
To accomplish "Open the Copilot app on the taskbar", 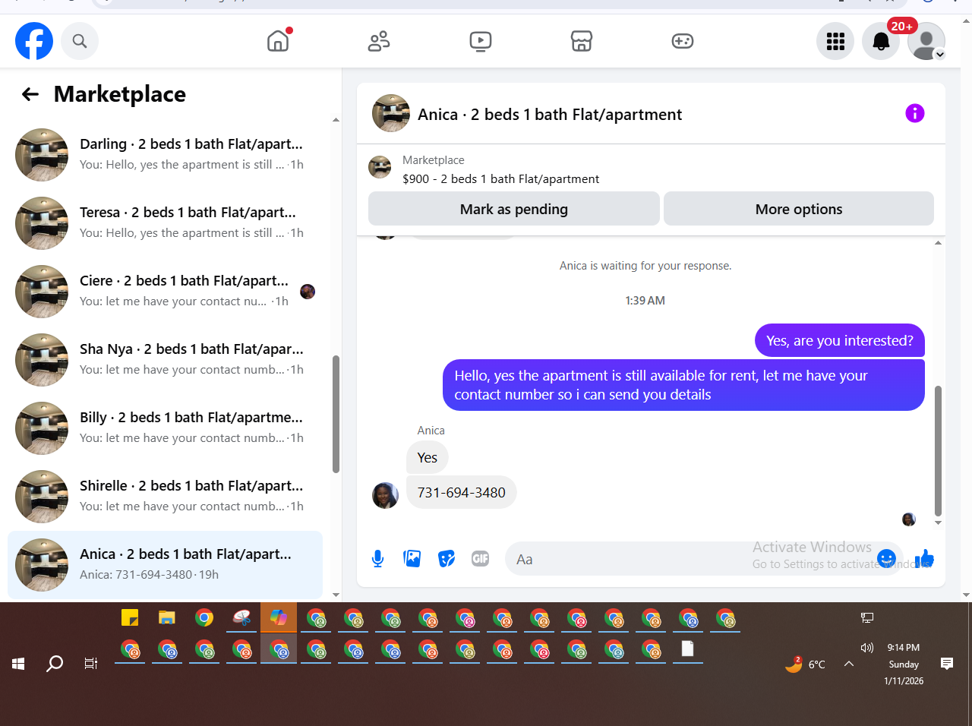I will (279, 617).
